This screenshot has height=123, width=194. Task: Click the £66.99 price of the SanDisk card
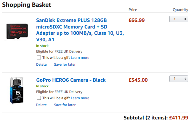137,20
